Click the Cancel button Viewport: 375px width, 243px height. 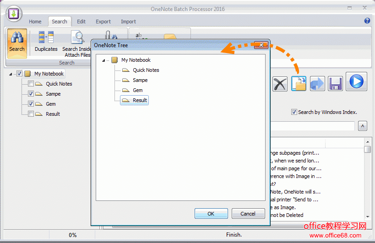click(x=248, y=213)
